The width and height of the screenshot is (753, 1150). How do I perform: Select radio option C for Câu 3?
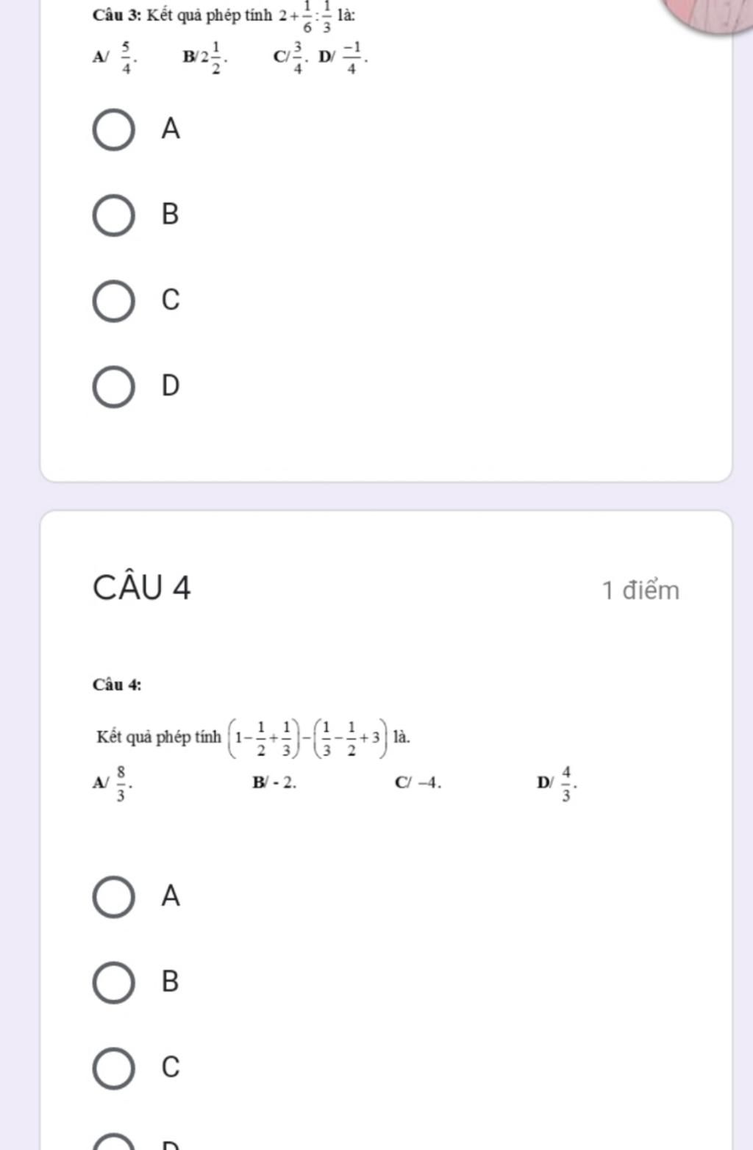[114, 301]
